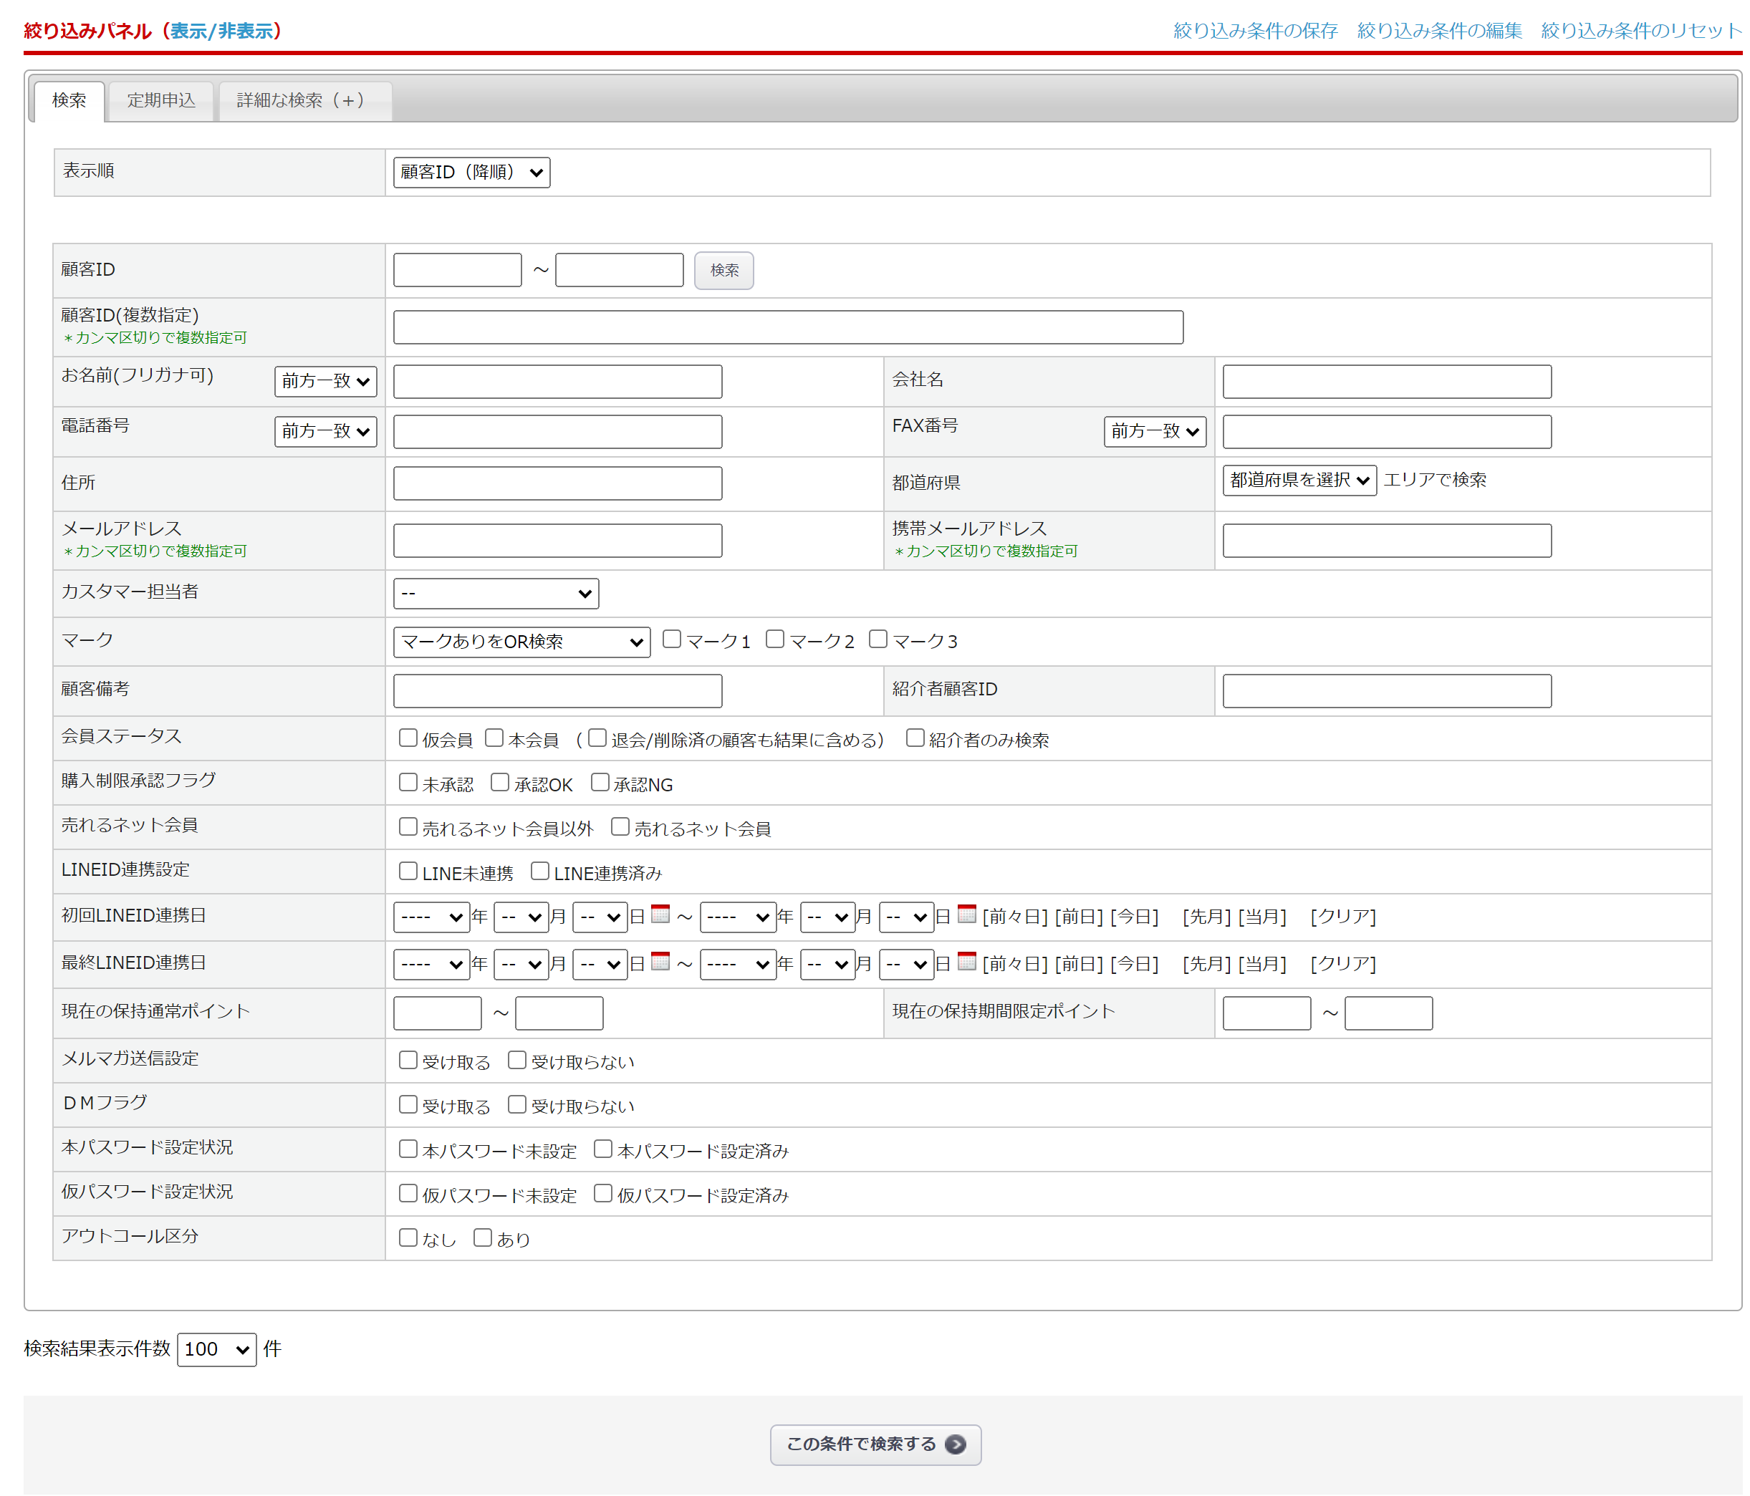Tick the LINE連携済み checkbox

click(541, 872)
